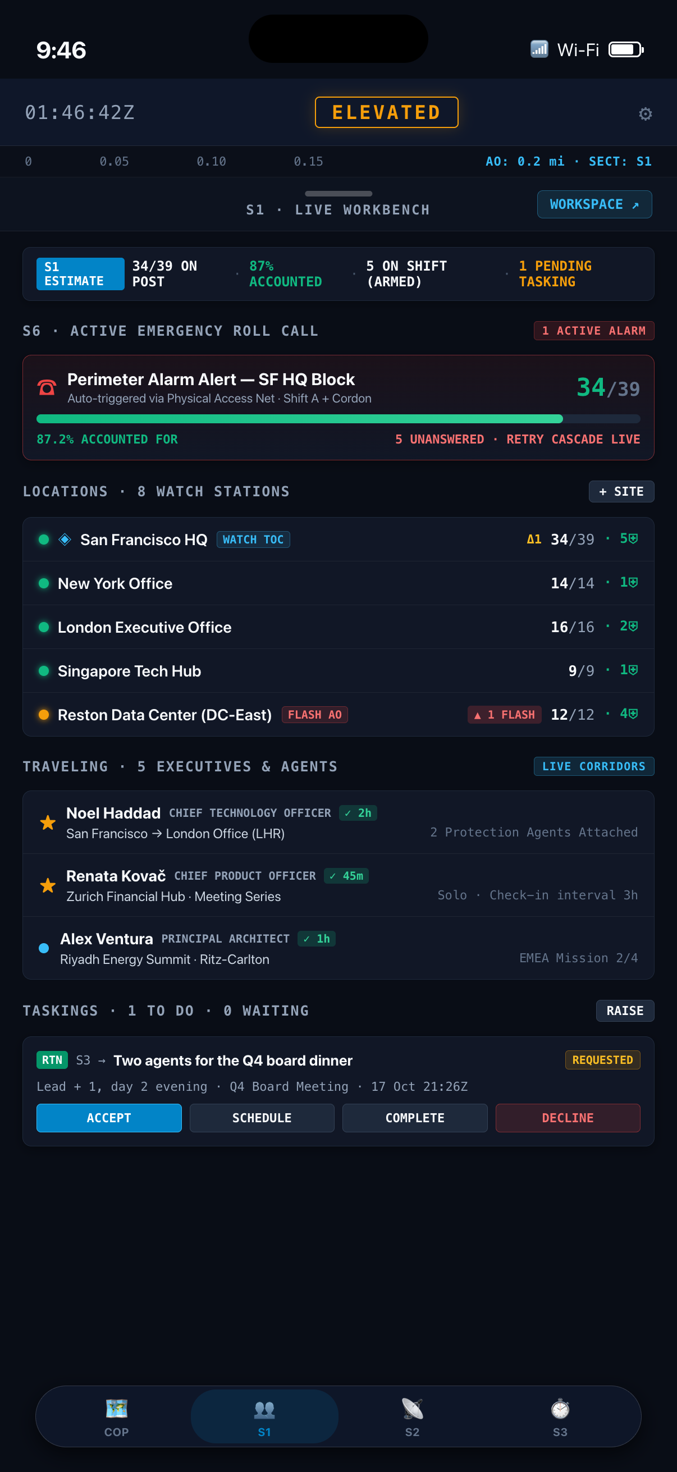Open the COP map tab

117,1416
